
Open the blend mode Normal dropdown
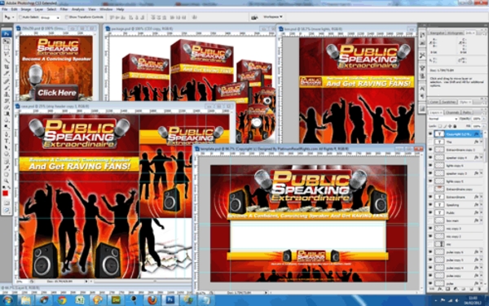pos(443,119)
